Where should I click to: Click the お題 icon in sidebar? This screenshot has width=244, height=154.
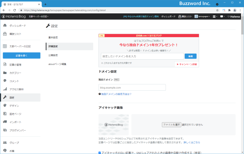click(5, 150)
